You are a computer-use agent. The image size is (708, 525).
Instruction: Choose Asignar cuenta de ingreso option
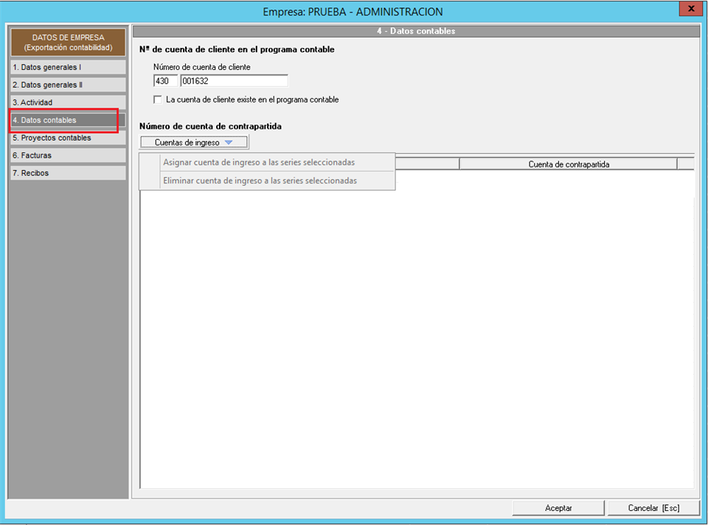pos(259,162)
